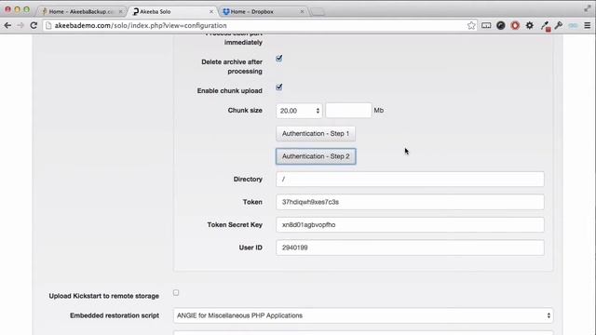
Task: Click the Upload Kickstart to remote storage label
Action: pos(103,296)
